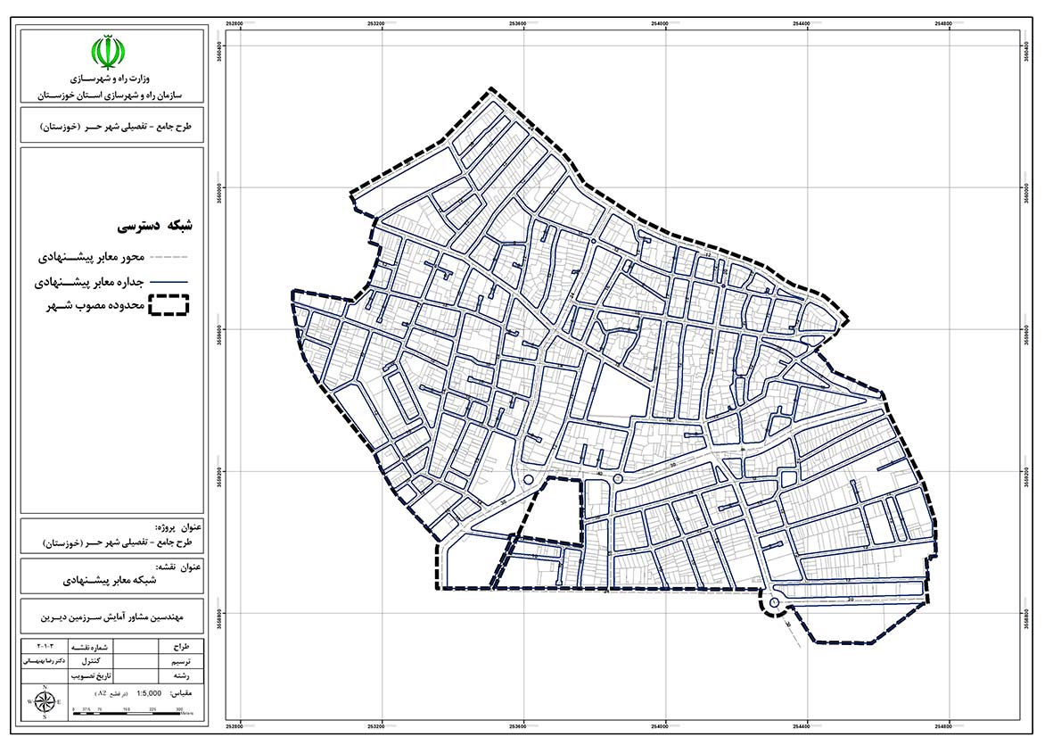Click the '253600' easting label on top border
1053x745 pixels.
coord(518,23)
